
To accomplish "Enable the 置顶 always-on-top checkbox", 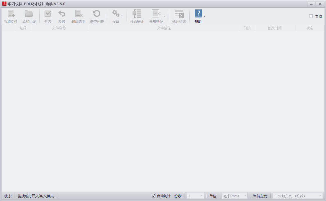I will tap(311, 16).
